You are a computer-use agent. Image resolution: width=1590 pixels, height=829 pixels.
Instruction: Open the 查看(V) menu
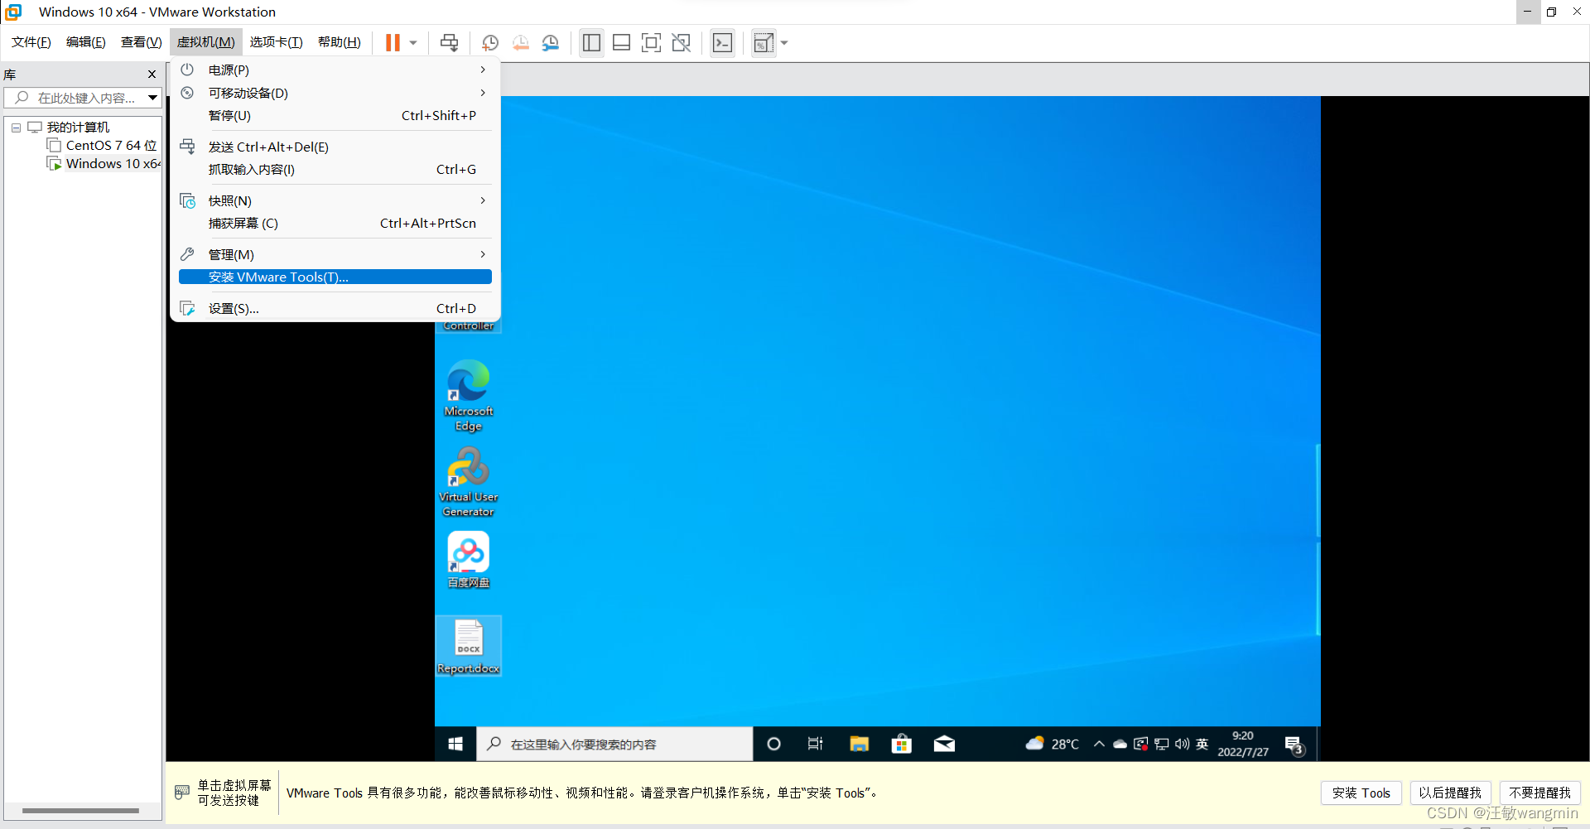click(142, 42)
